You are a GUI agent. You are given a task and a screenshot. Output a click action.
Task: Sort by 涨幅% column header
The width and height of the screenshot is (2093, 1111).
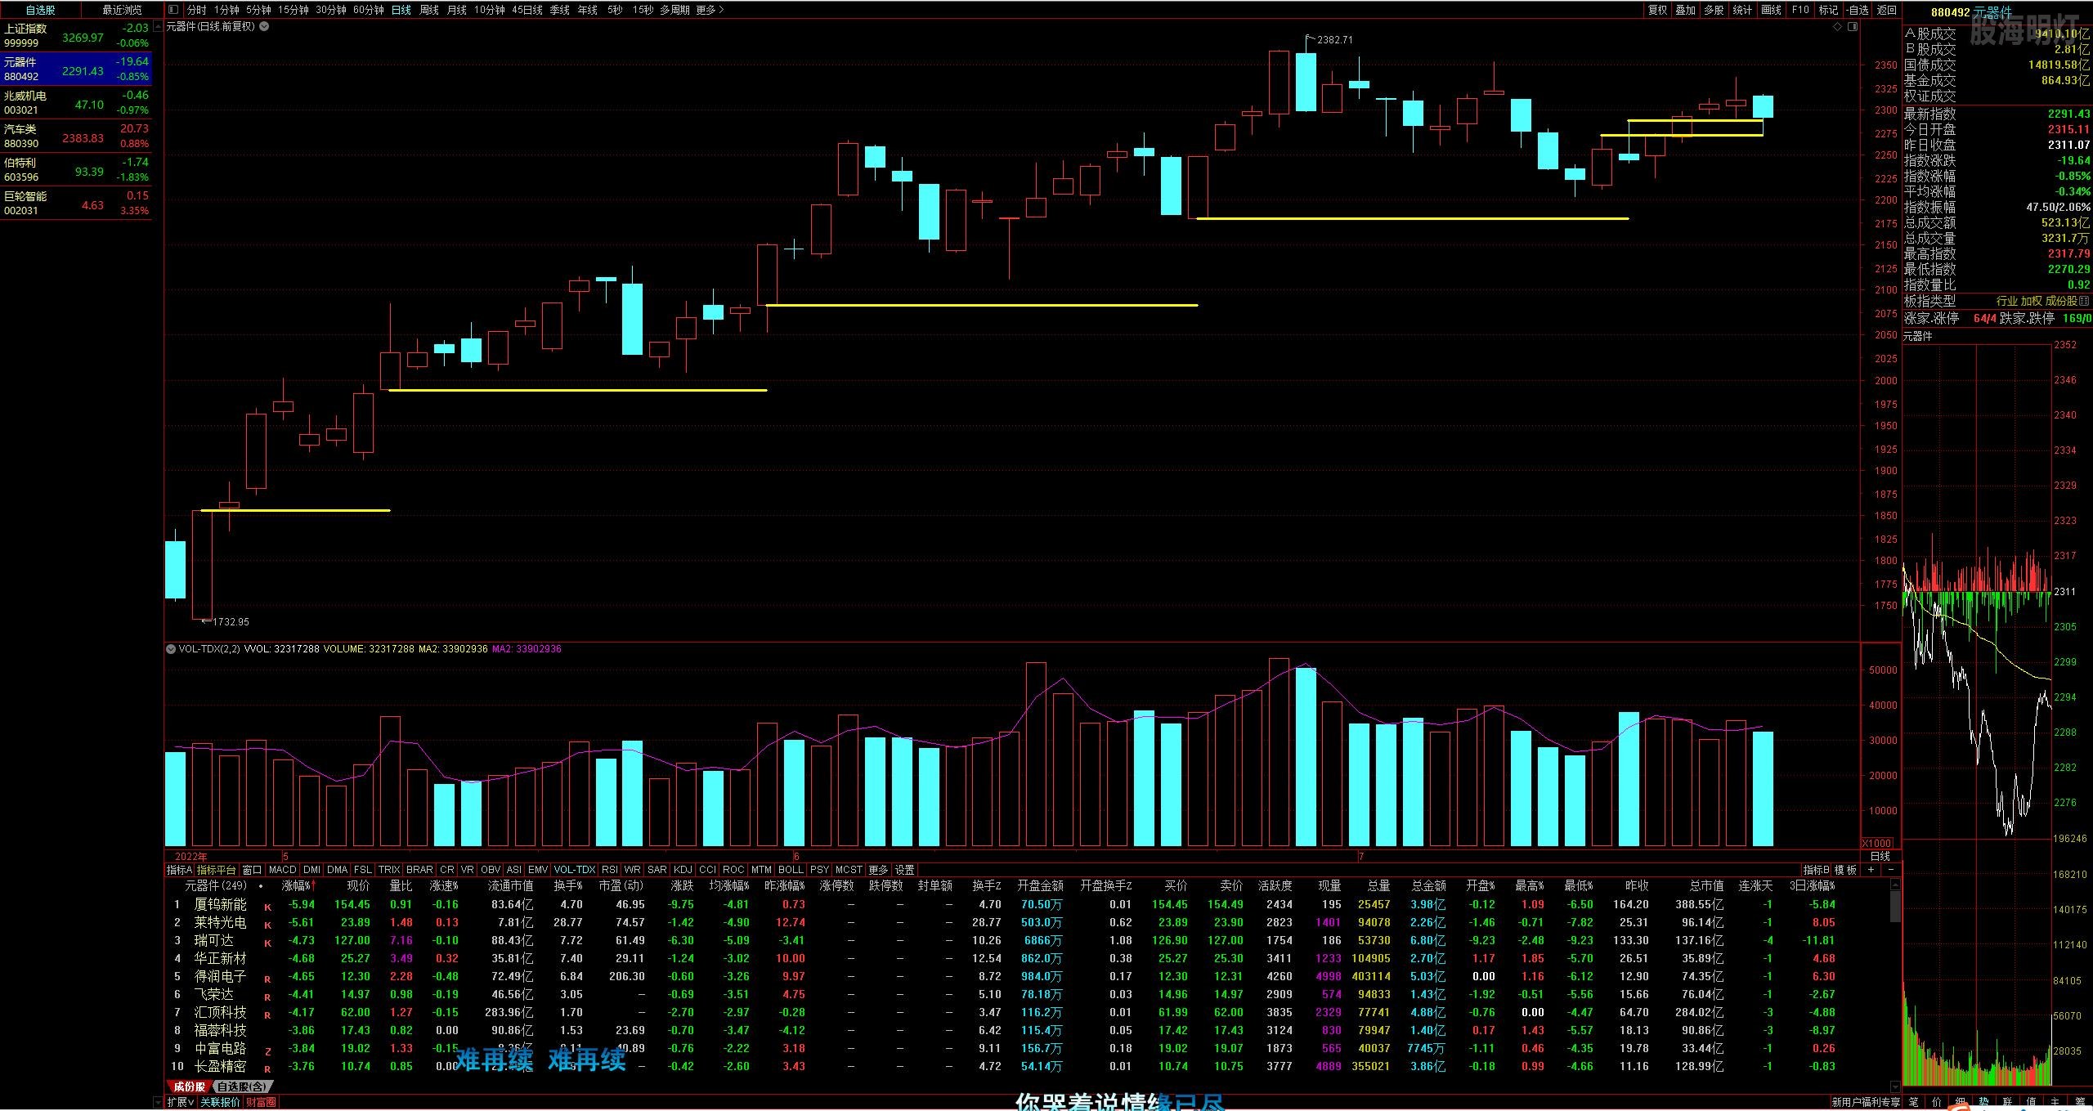[299, 885]
